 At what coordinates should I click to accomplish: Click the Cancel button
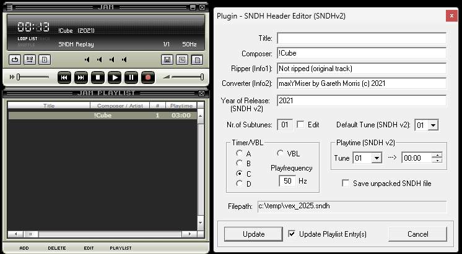pyautogui.click(x=417, y=234)
